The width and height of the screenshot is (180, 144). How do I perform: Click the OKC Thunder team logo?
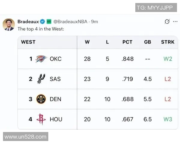click(x=41, y=59)
